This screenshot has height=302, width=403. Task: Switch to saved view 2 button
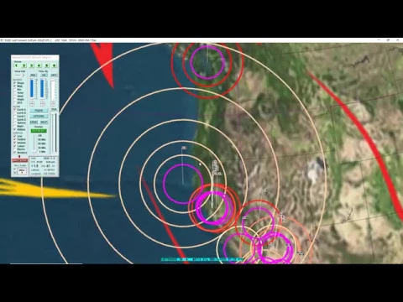tap(24, 65)
